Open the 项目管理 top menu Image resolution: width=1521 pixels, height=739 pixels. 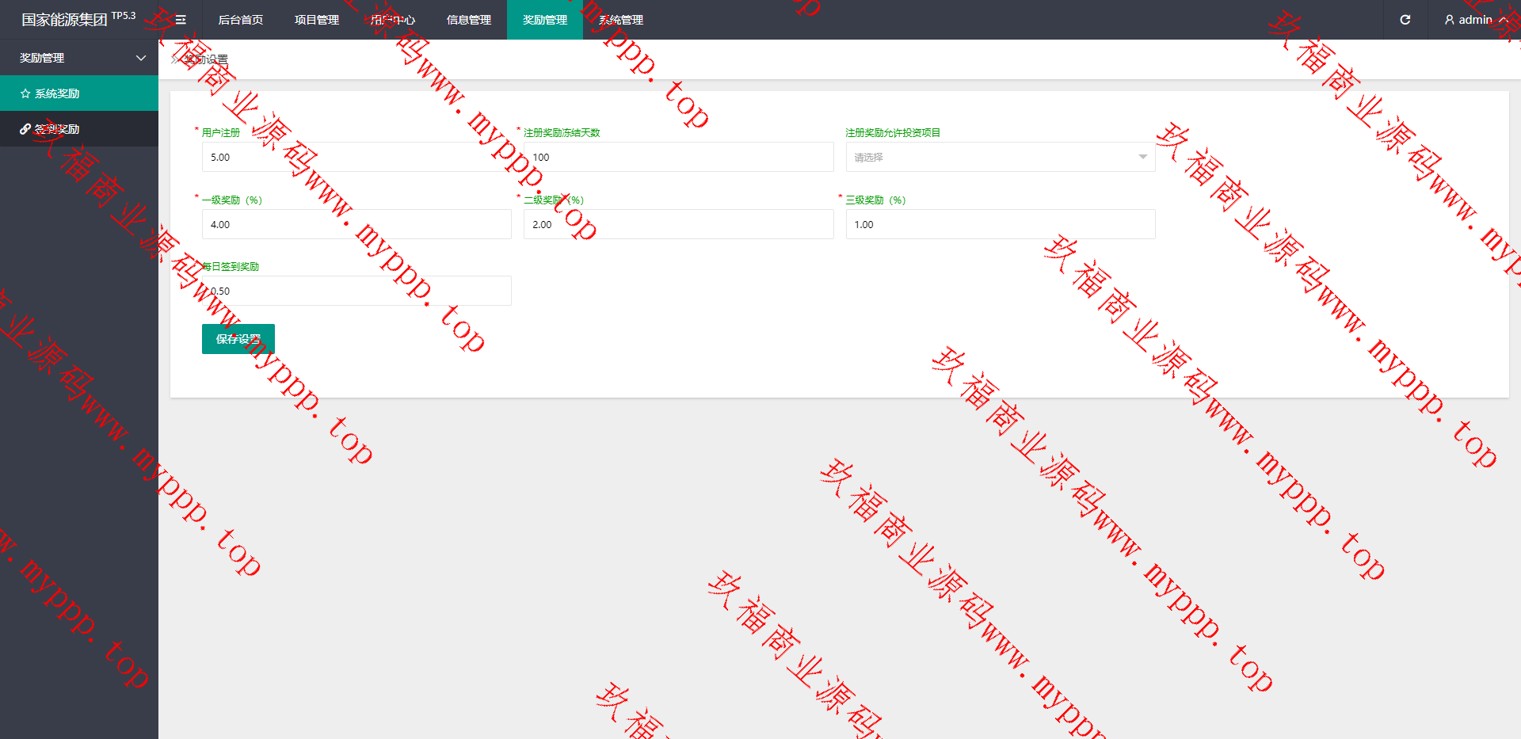(317, 20)
